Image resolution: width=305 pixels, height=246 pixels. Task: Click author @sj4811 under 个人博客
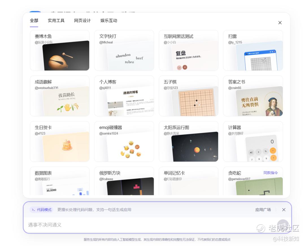(x=105, y=88)
